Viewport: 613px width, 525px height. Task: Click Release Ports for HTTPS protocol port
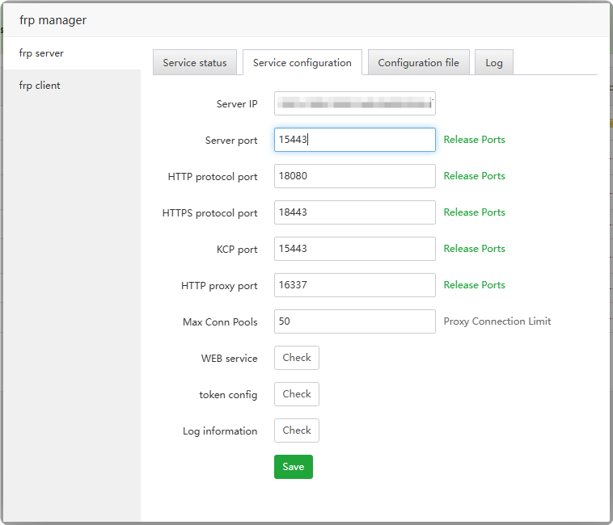point(474,212)
